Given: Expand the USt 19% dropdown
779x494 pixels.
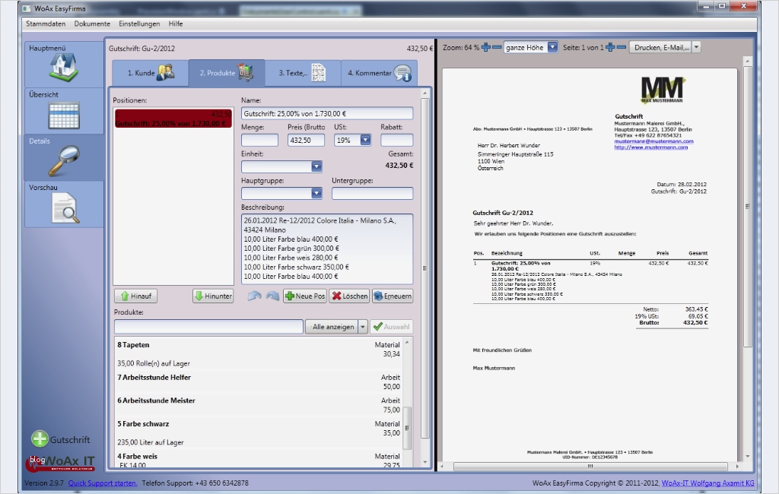Looking at the screenshot, I should 365,140.
